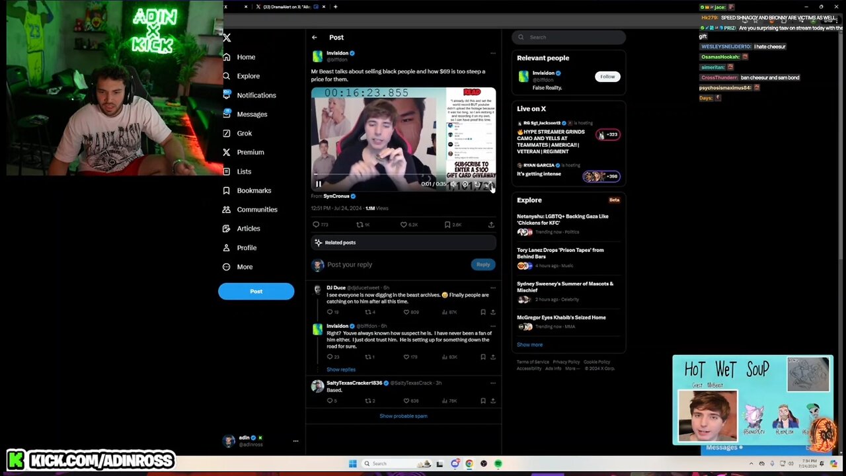
Task: Toggle picture-in-picture on the post video
Action: point(477,184)
